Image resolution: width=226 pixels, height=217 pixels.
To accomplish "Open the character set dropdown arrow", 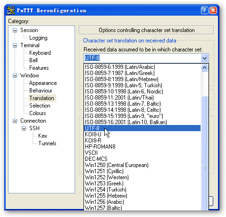I will click(204, 58).
